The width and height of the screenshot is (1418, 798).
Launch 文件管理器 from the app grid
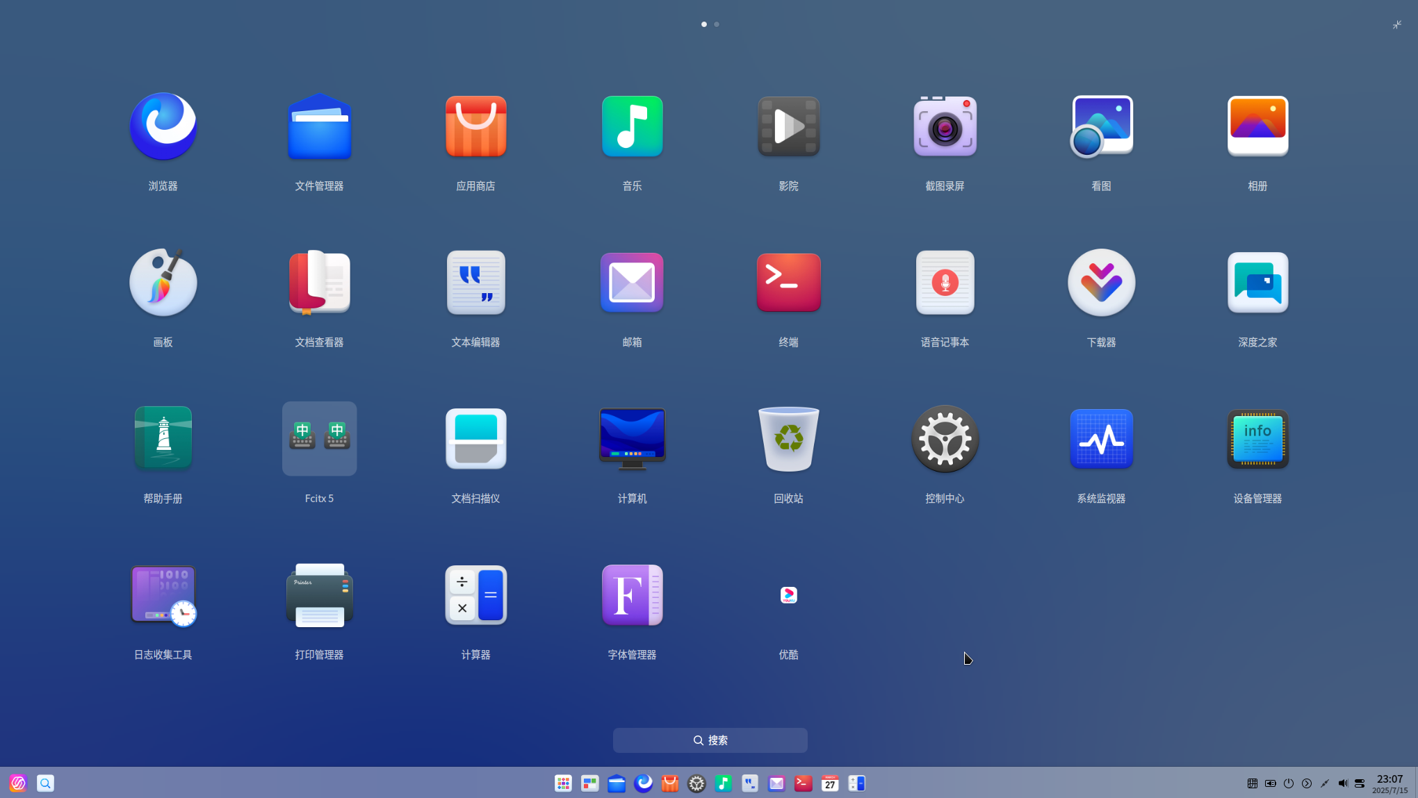pos(319,126)
